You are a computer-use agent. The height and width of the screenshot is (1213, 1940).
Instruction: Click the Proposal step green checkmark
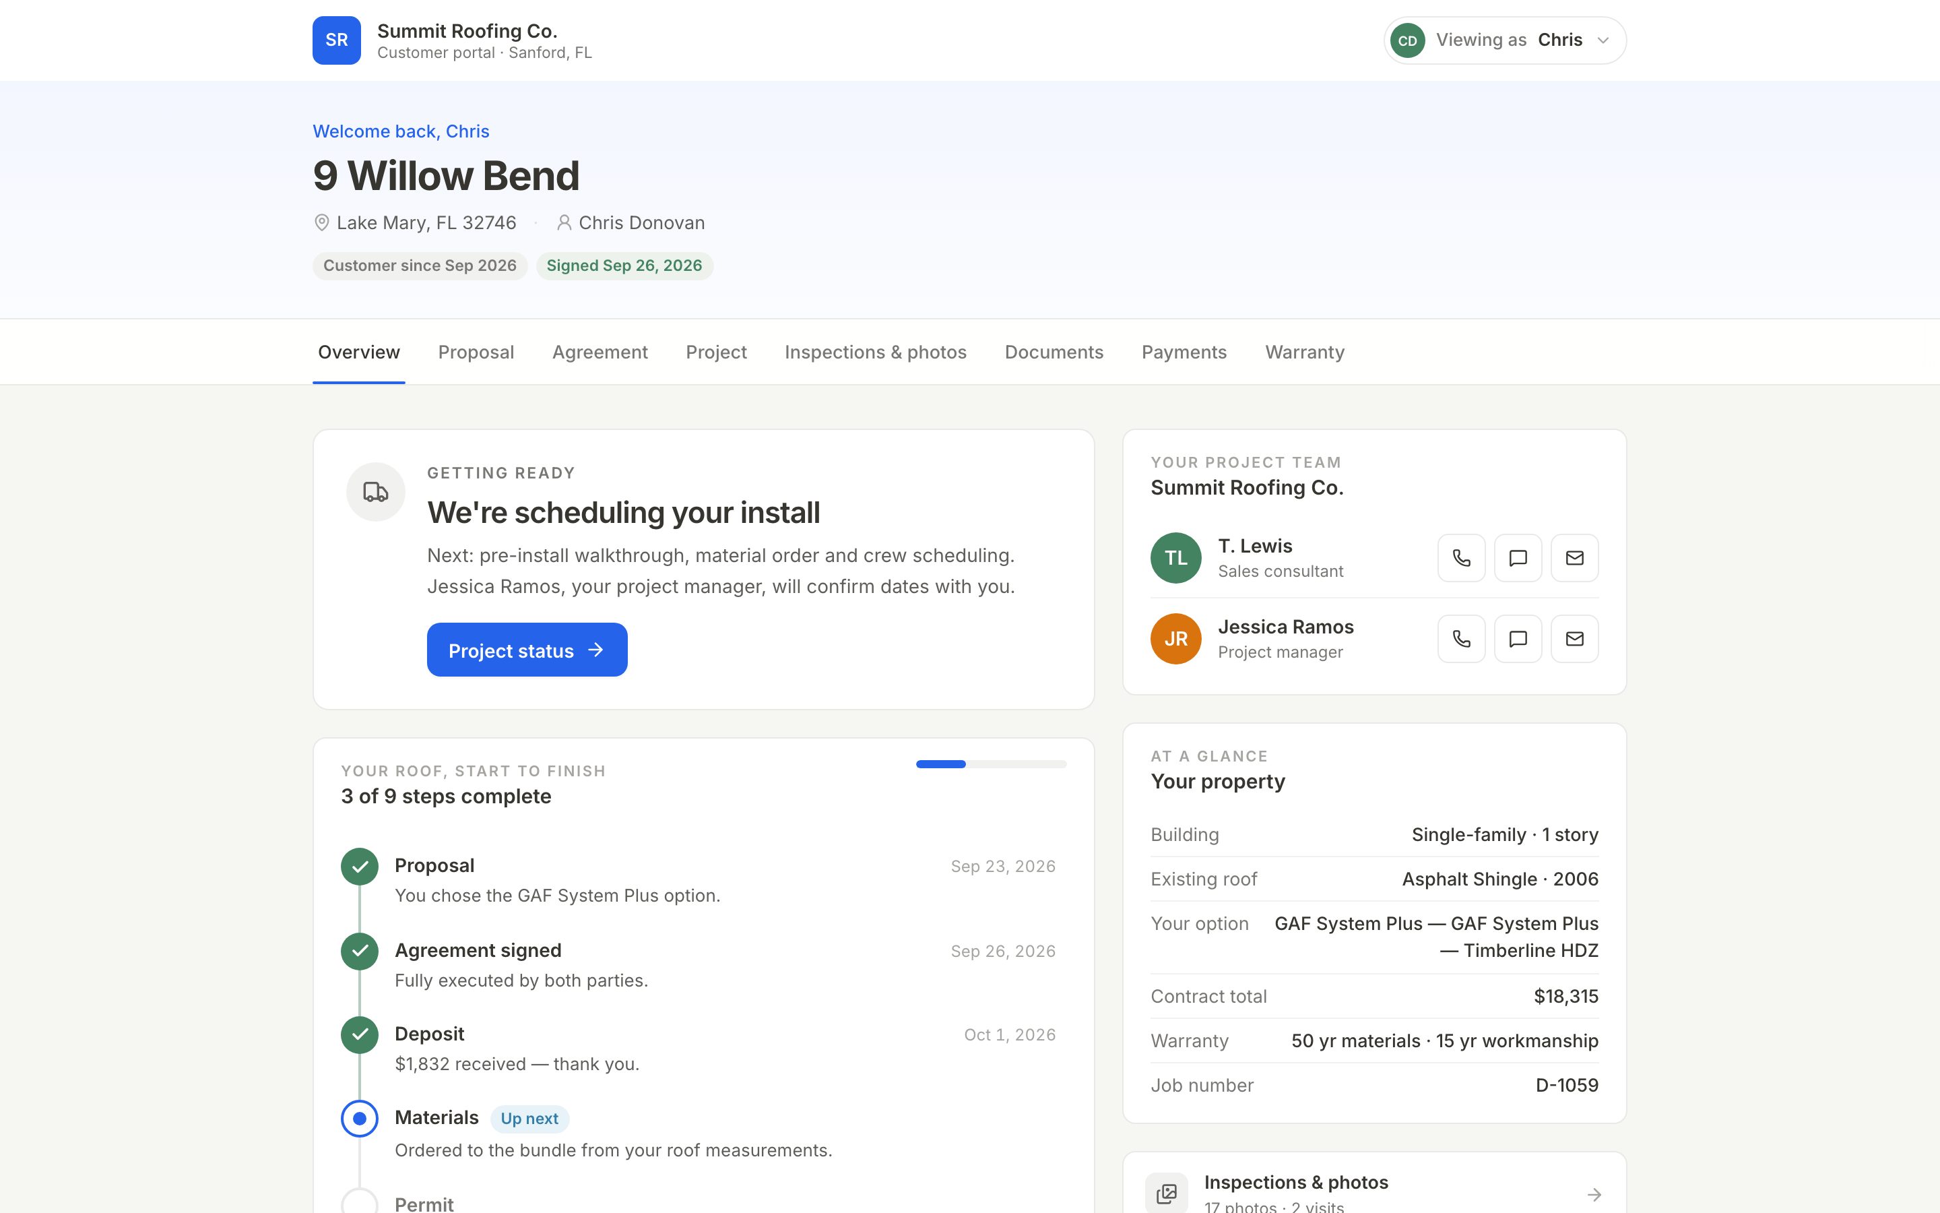coord(359,867)
